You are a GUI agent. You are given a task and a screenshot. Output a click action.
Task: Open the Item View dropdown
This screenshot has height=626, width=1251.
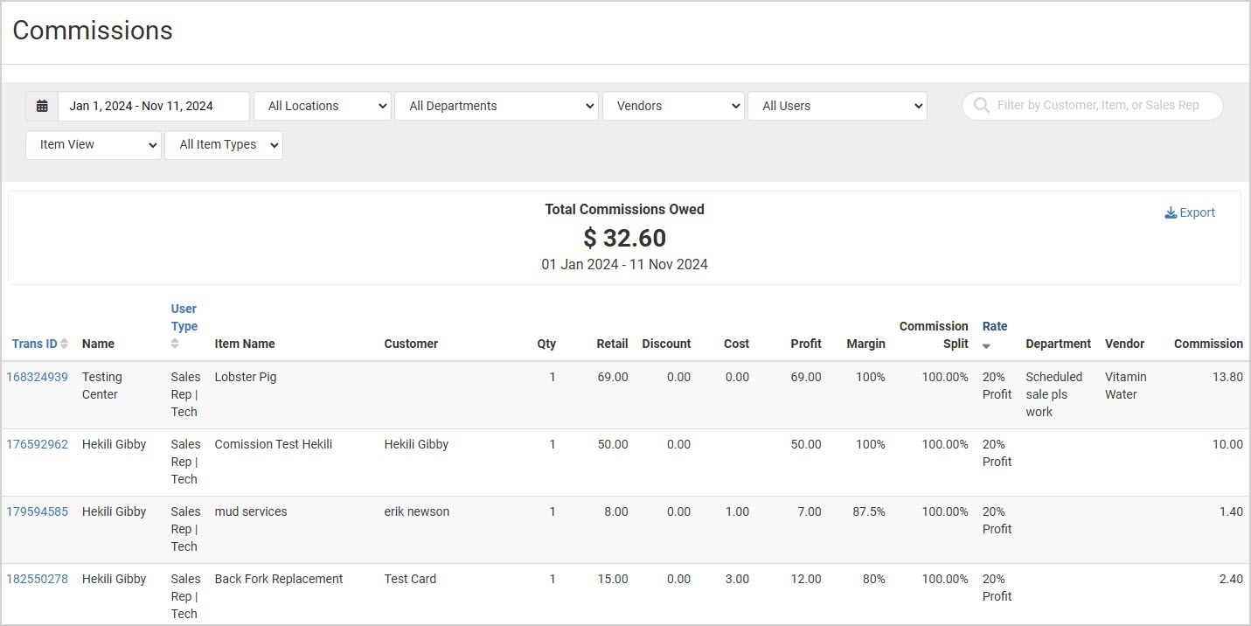[94, 145]
